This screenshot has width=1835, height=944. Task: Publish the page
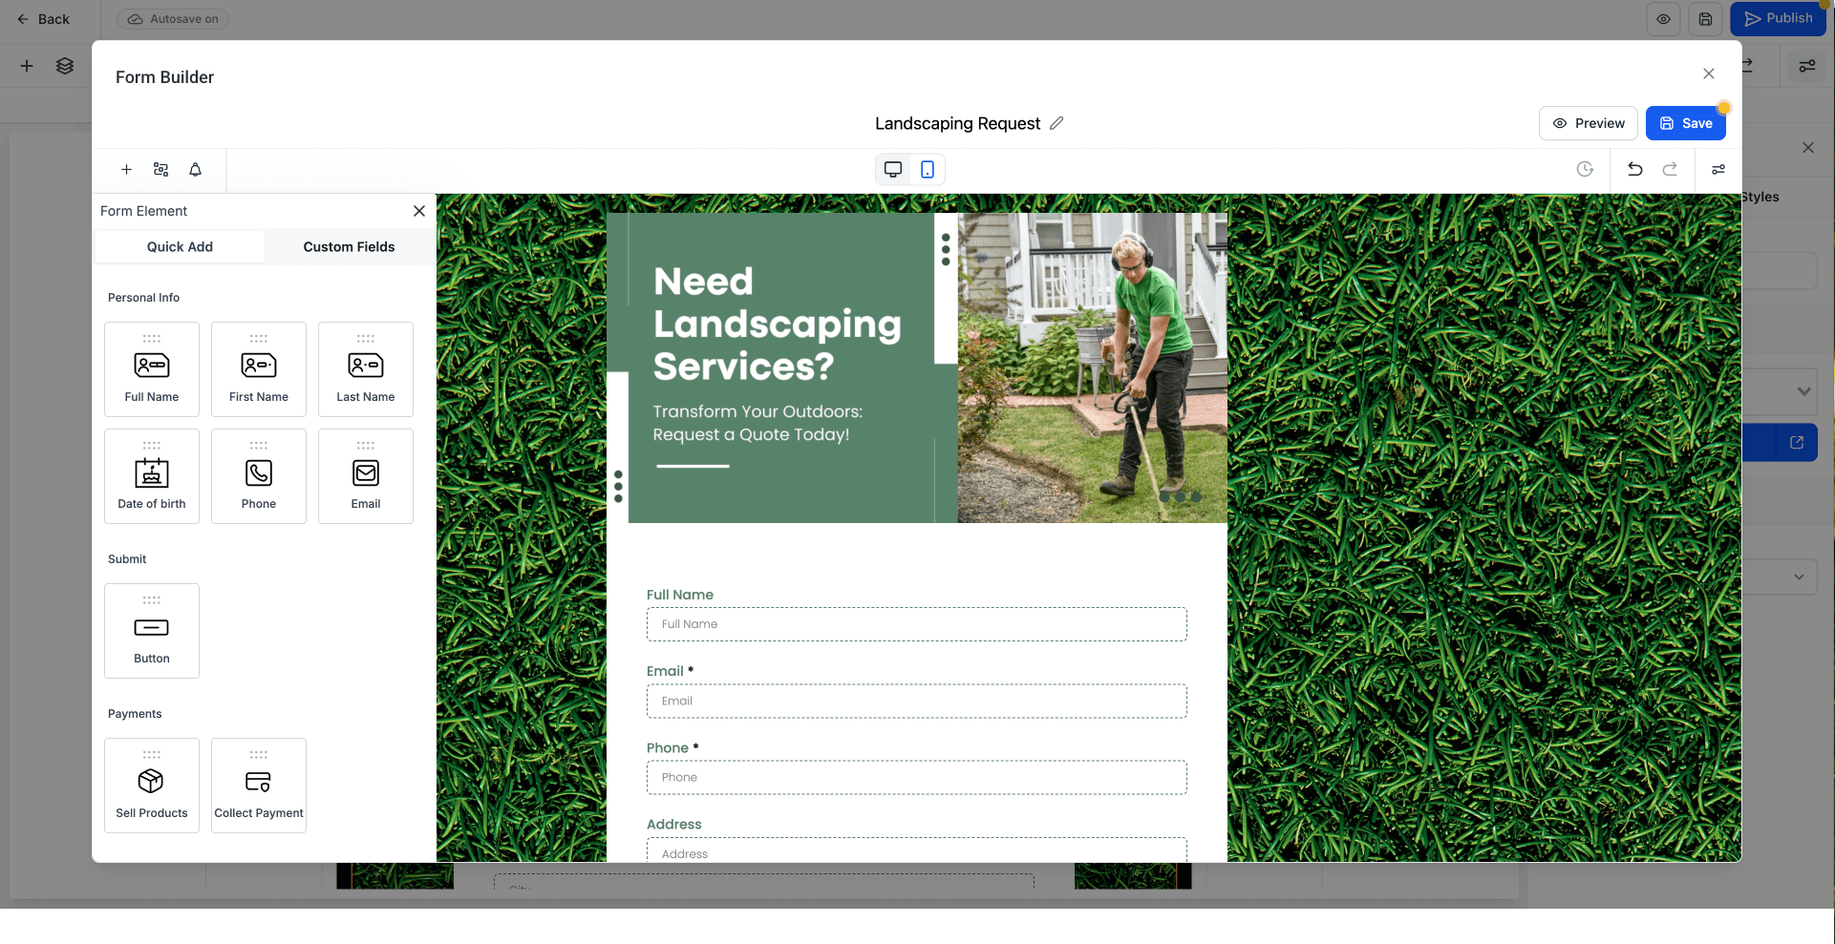[x=1778, y=18]
